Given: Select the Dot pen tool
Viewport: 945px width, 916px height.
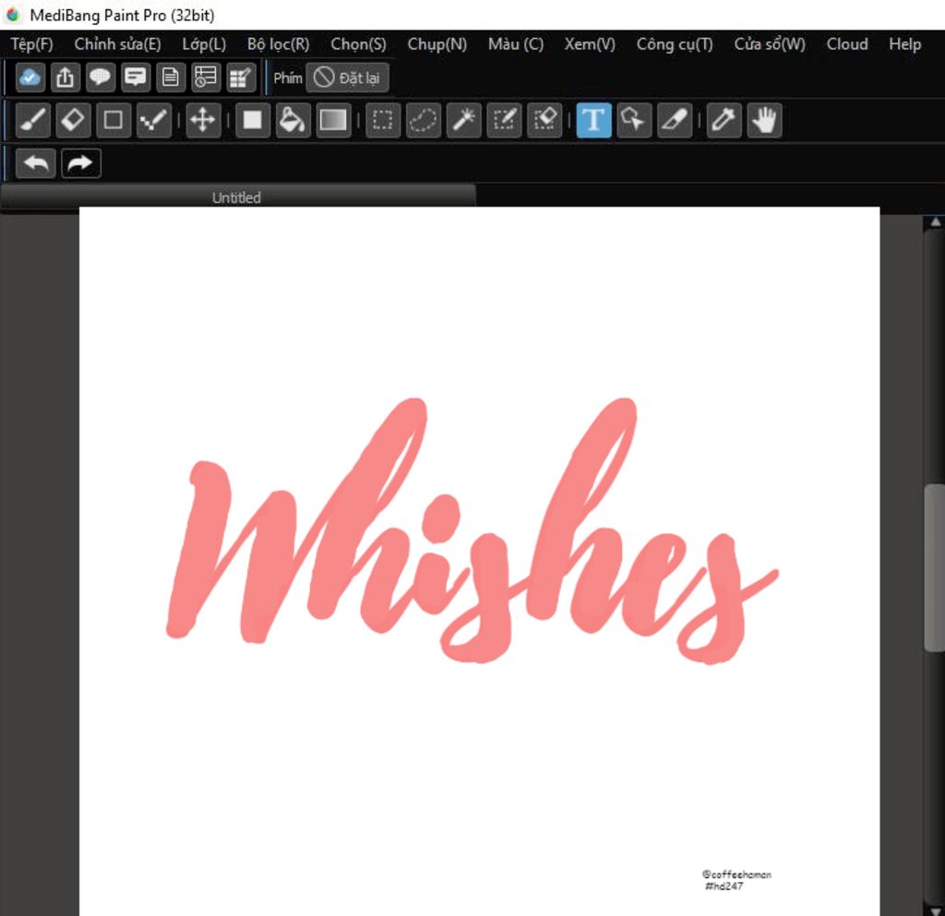Looking at the screenshot, I should (154, 121).
